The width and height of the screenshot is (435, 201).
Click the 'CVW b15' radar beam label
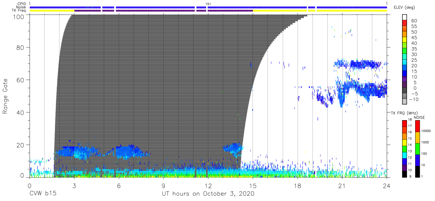coord(42,193)
